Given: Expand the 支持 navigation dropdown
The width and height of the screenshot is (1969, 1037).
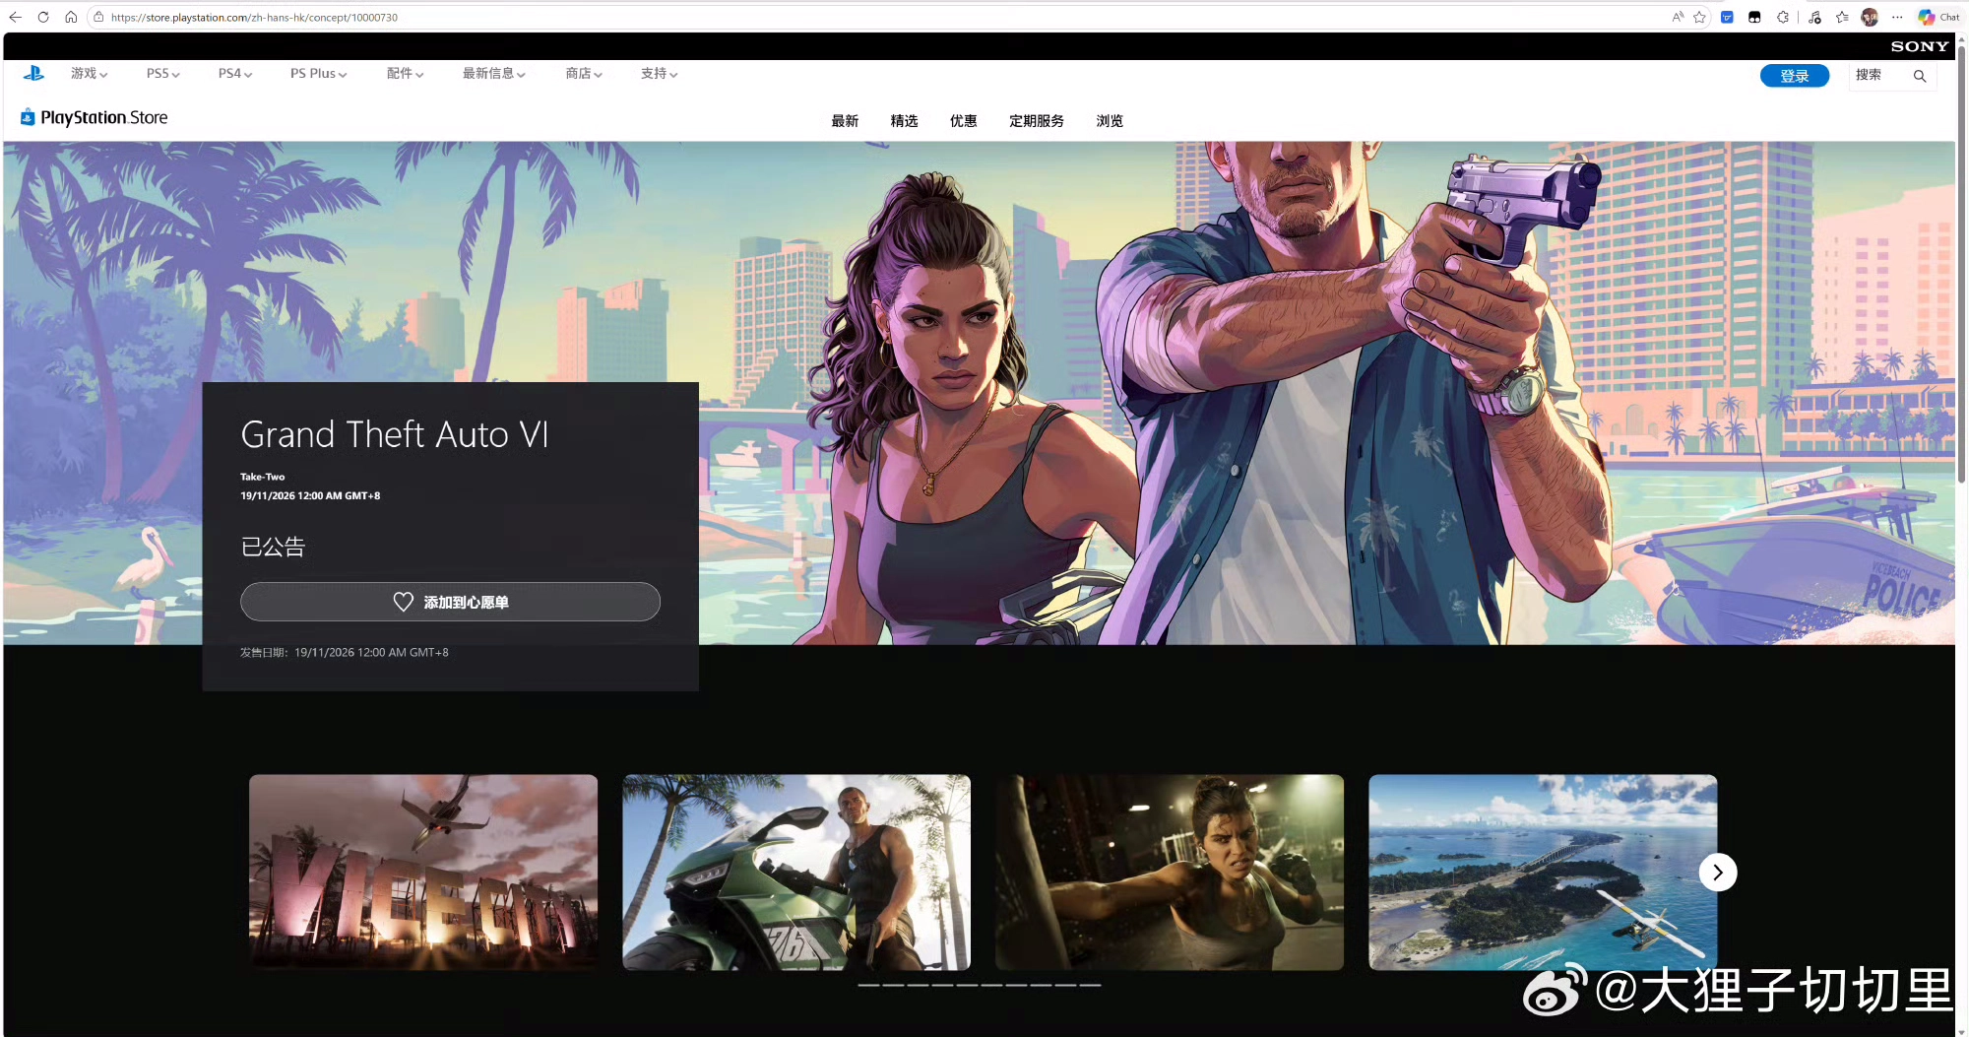Looking at the screenshot, I should click(660, 74).
